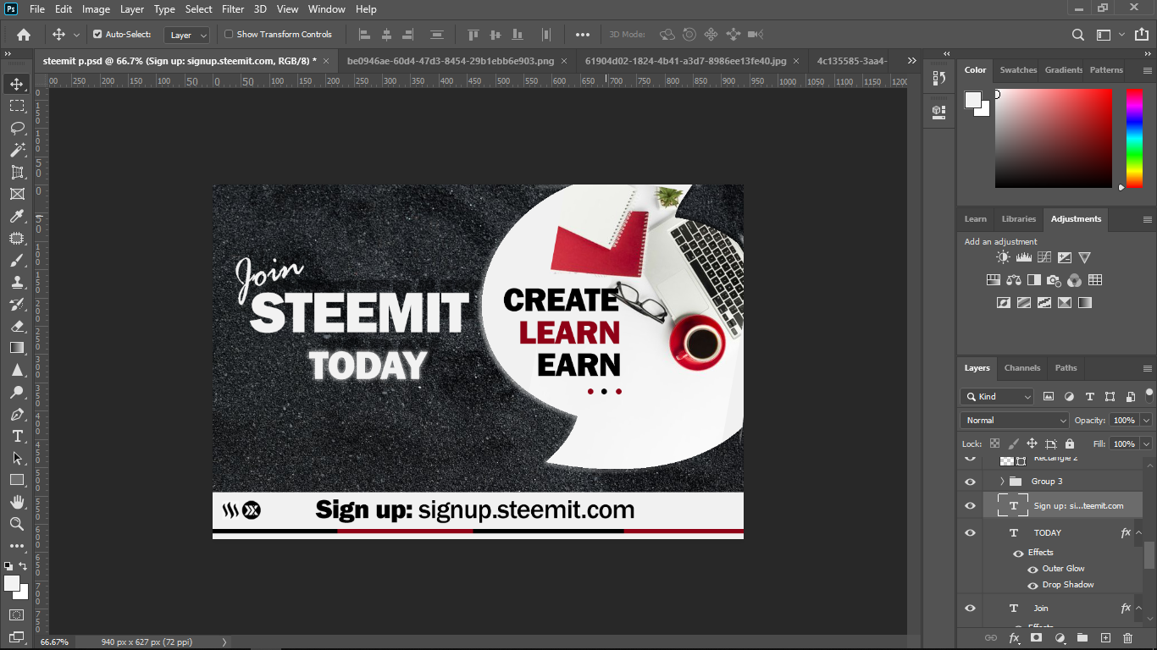
Task: Hide the Sign up text layer
Action: coord(970,506)
